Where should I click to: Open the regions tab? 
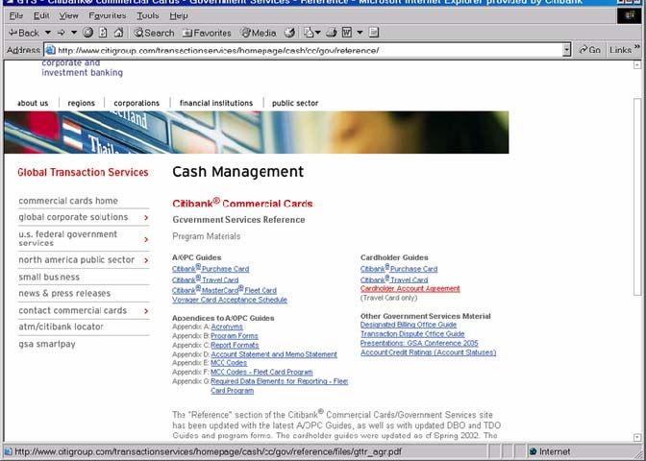coord(81,103)
